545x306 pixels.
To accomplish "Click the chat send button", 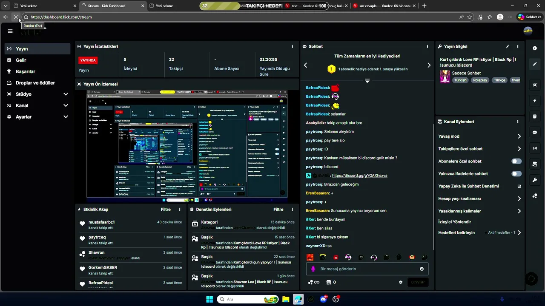I will pyautogui.click(x=418, y=282).
